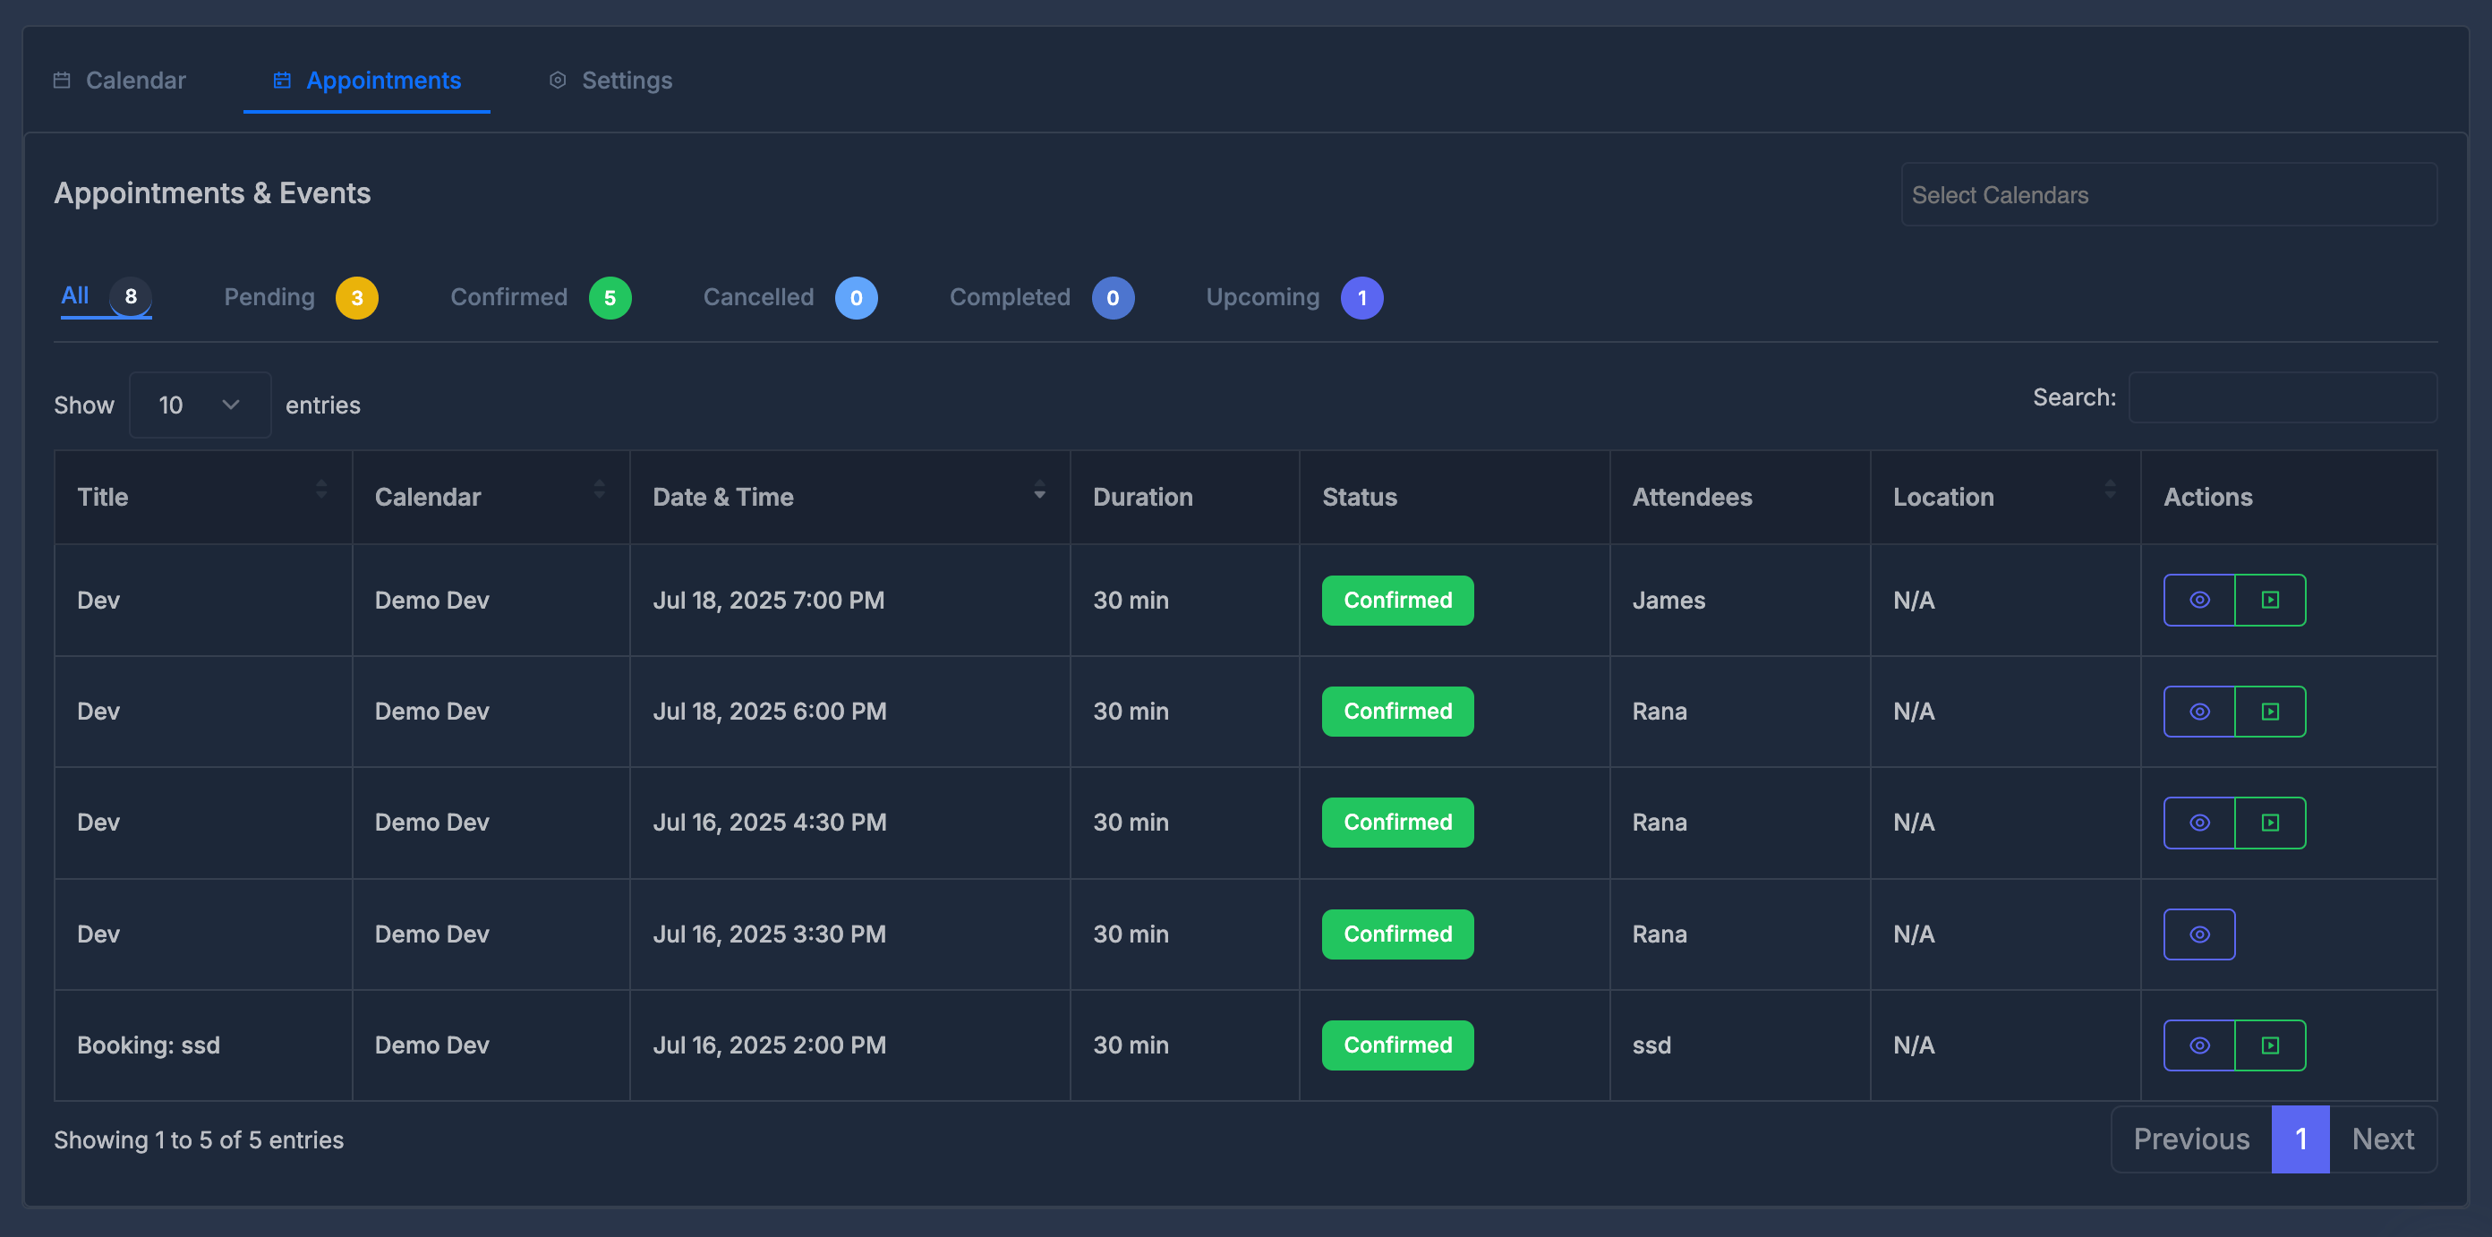Click title Booking: ssd

click(x=149, y=1045)
